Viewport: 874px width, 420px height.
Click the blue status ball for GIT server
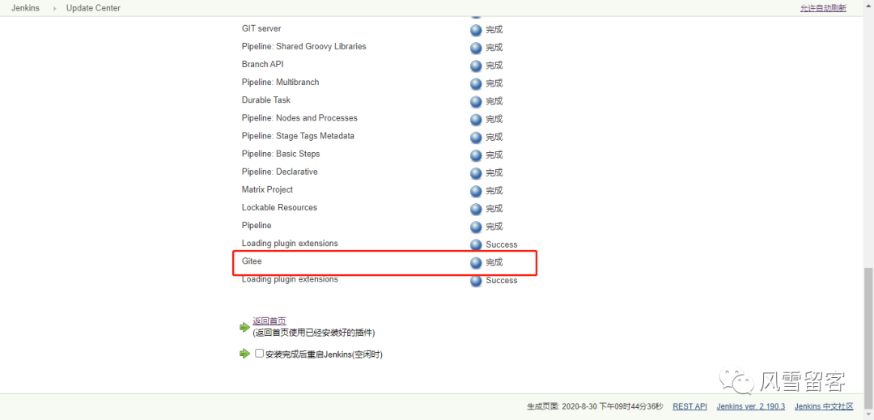coord(476,30)
